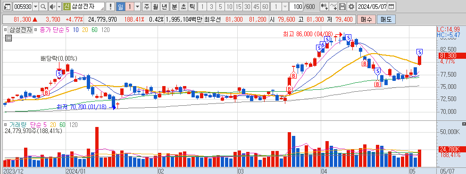
Task: Switch to 분 minute chart
Action: pyautogui.click(x=175, y=7)
